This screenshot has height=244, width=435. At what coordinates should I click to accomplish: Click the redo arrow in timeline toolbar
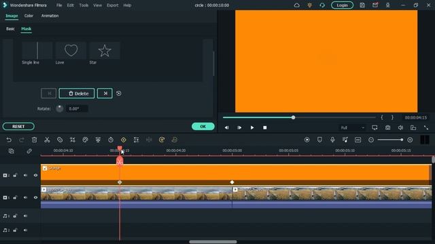pos(21,140)
